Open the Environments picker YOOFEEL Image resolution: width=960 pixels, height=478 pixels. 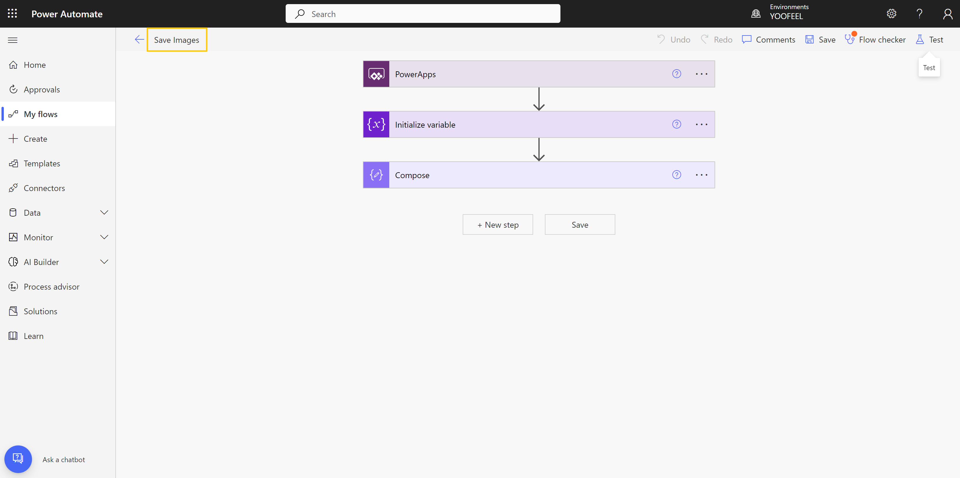[x=780, y=12]
